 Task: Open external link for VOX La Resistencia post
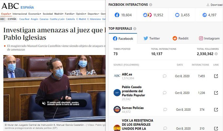click(216, 128)
